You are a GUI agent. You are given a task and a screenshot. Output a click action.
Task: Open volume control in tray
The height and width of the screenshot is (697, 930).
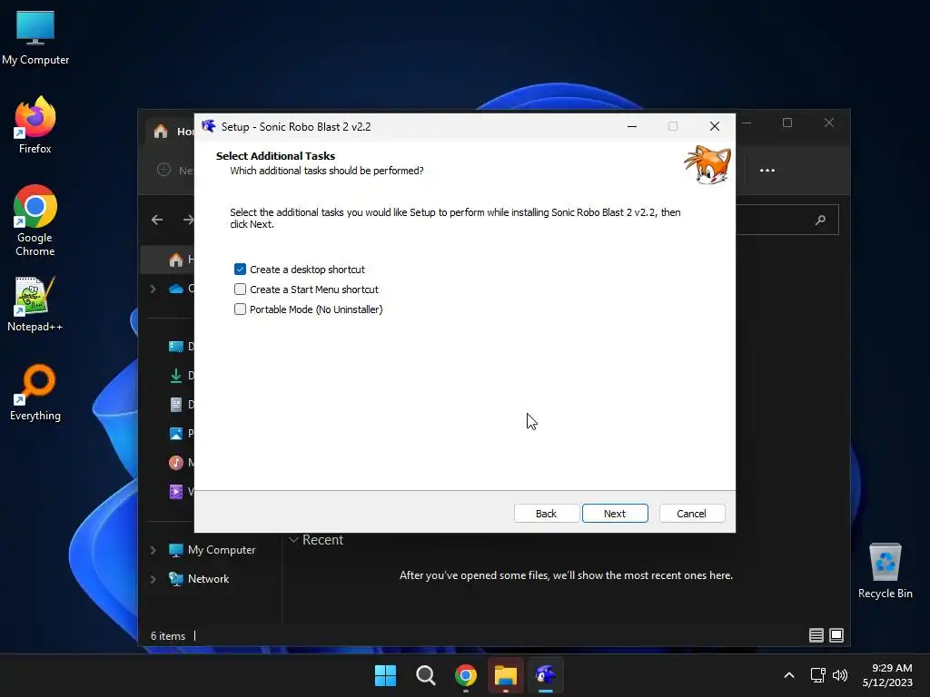[x=840, y=675]
